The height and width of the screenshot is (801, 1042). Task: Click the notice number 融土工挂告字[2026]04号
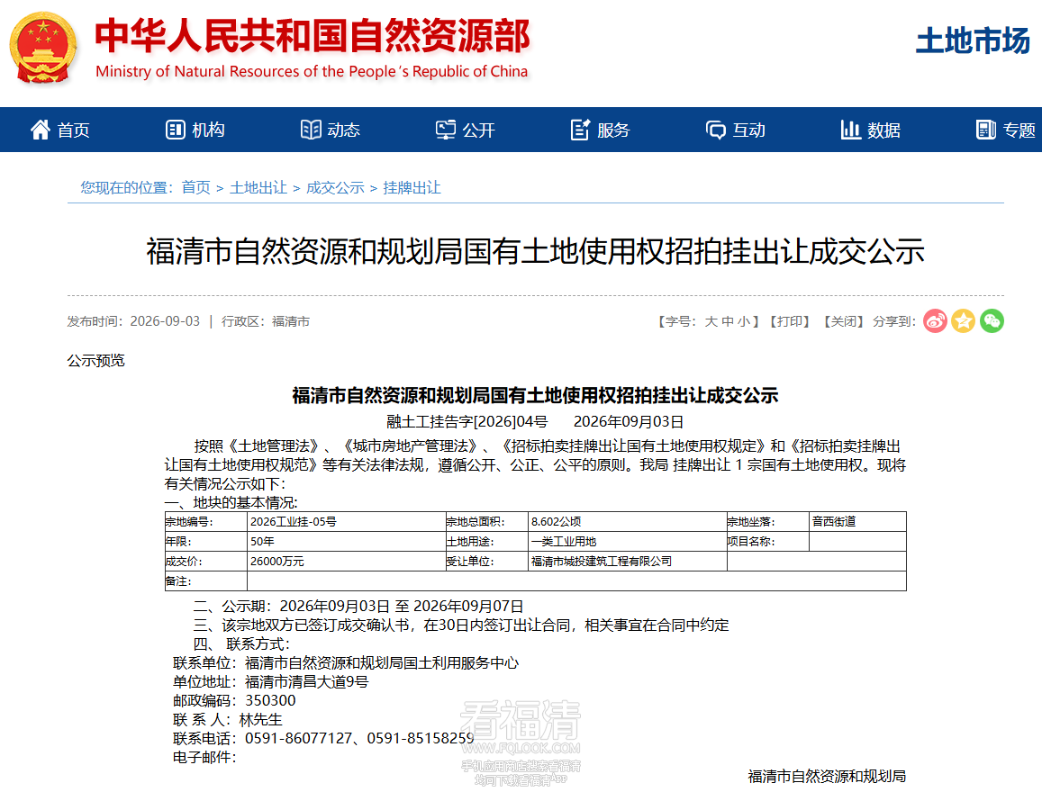(x=467, y=422)
